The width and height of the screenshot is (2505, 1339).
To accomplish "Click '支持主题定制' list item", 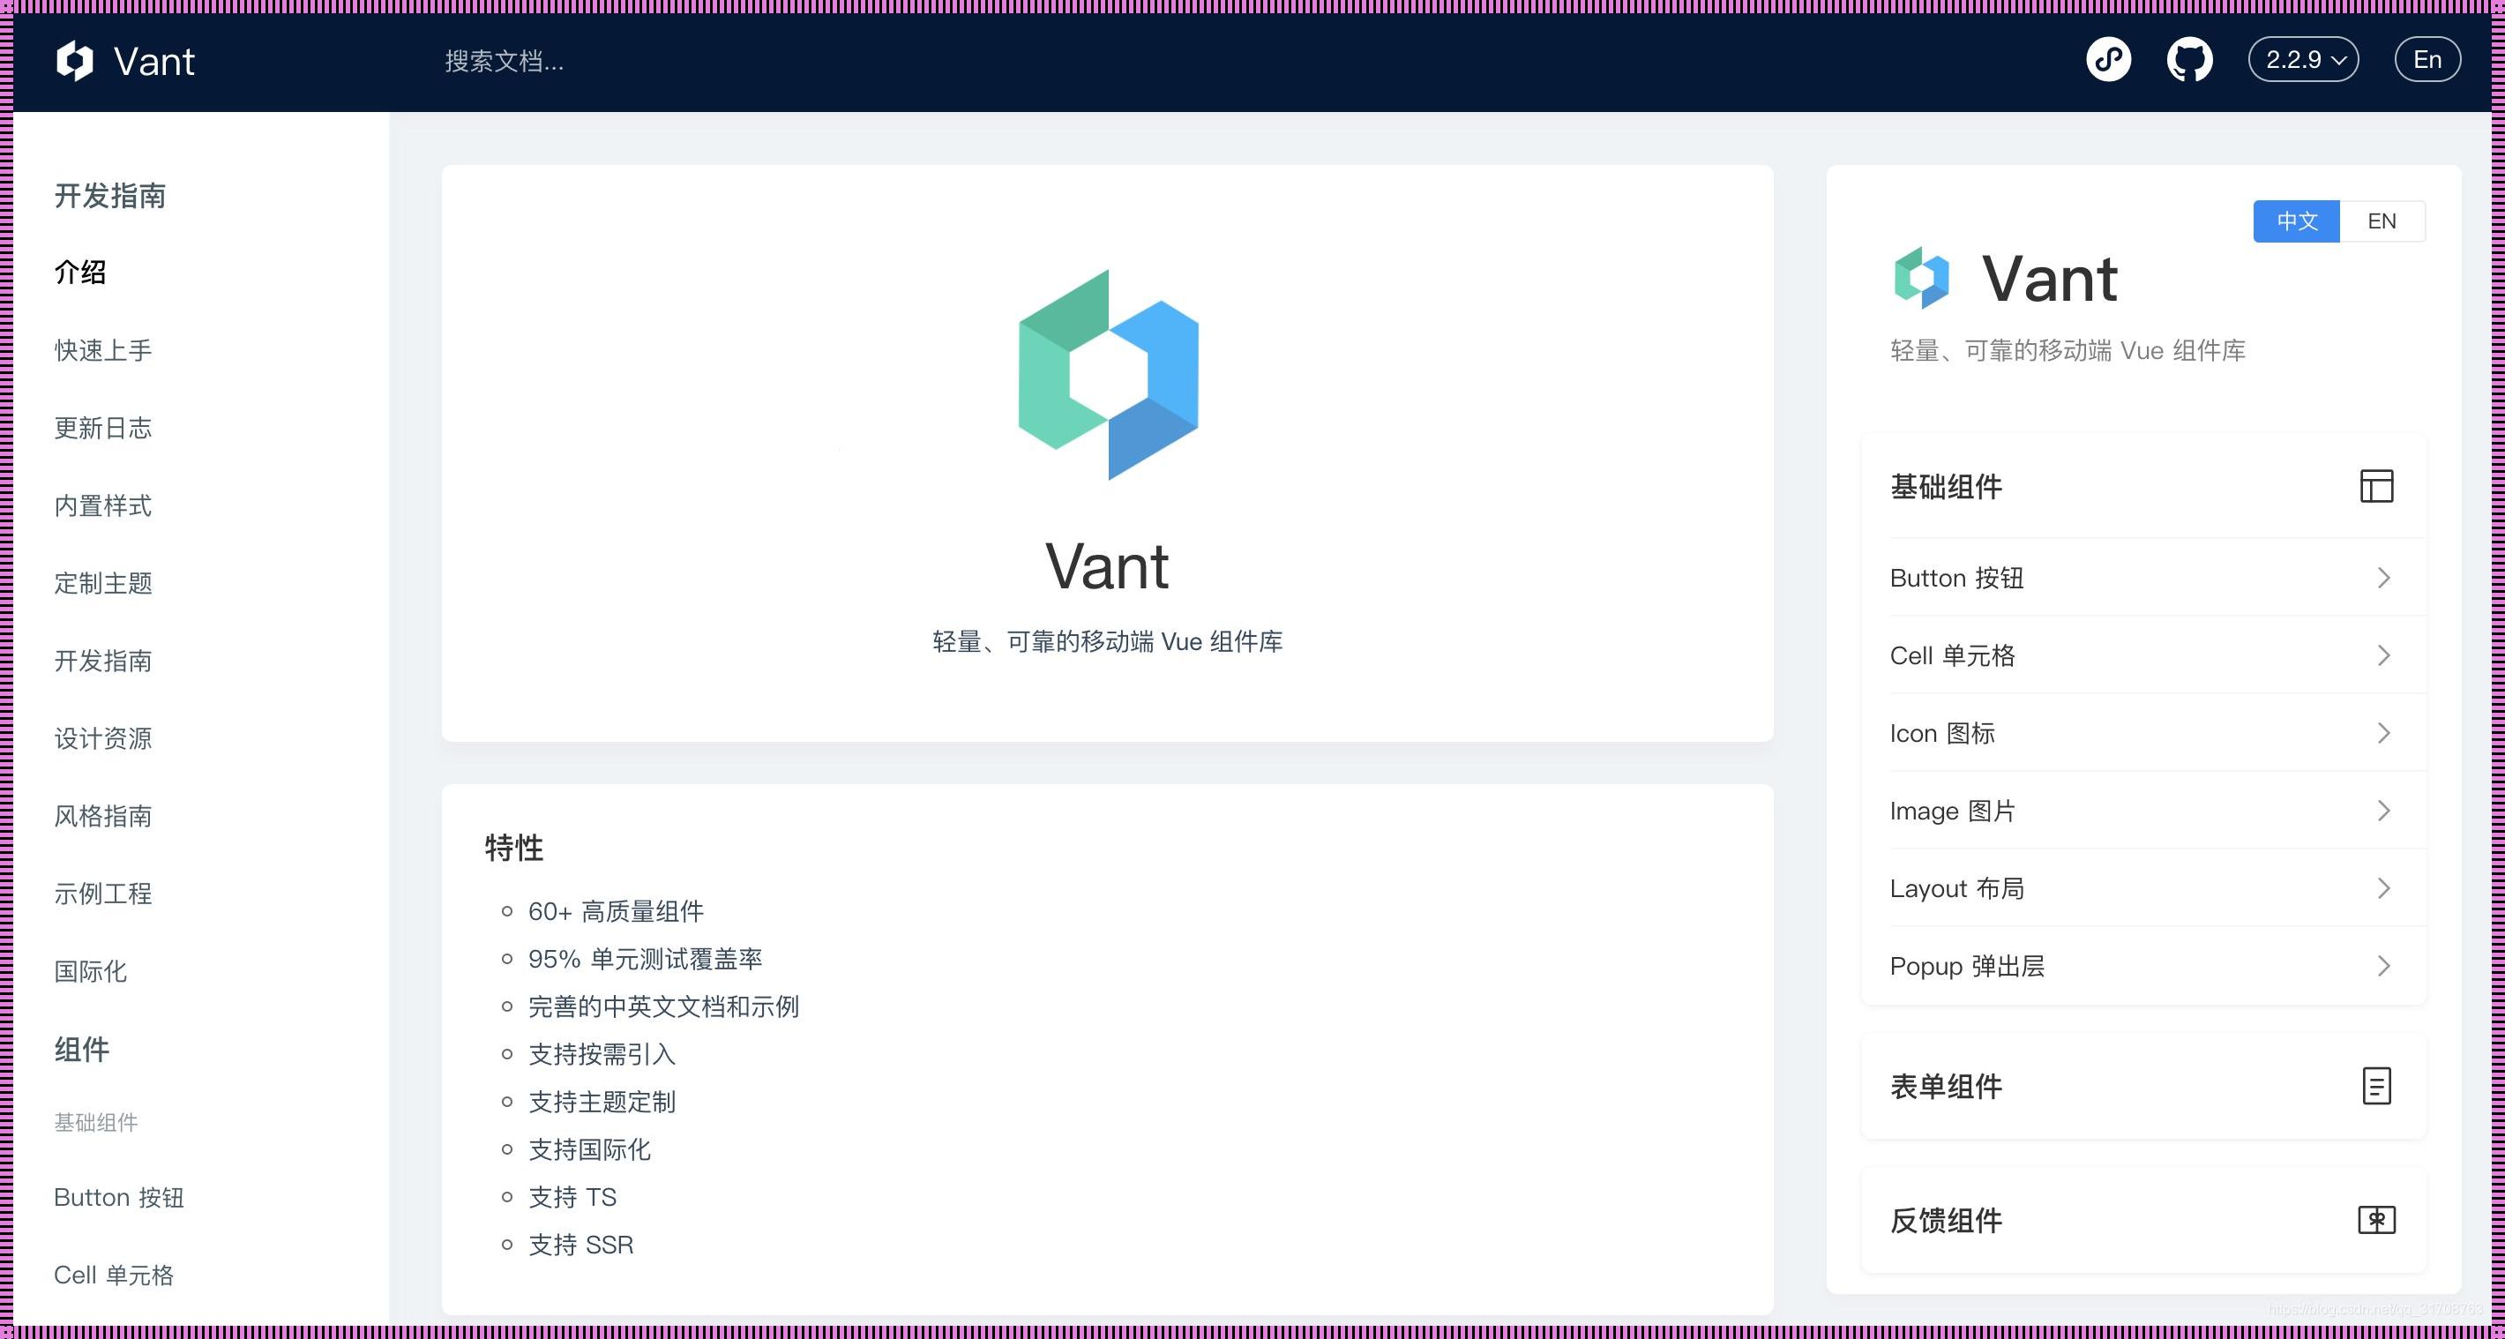I will click(601, 1103).
